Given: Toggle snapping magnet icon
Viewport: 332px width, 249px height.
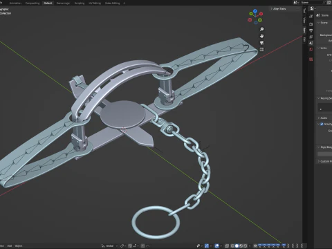Looking at the screenshot, I should [130, 246].
